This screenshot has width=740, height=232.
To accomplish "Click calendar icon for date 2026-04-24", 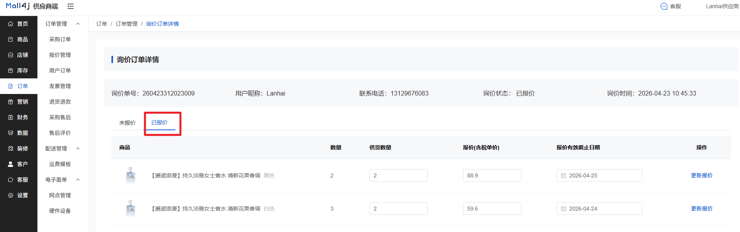I will click(563, 209).
